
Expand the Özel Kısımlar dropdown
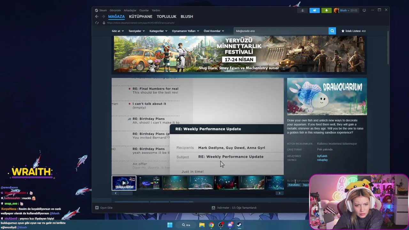(214, 31)
